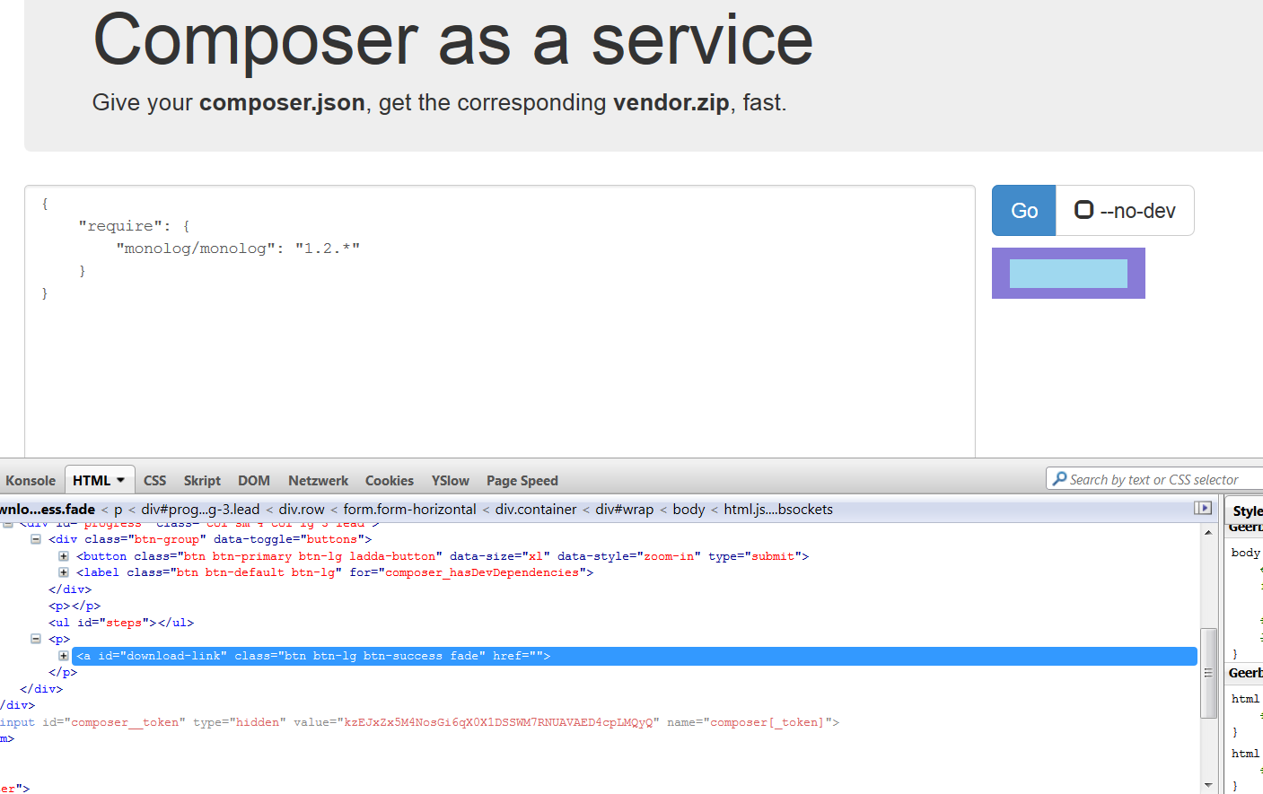Open the Konsole tab in Firebug

(31, 481)
